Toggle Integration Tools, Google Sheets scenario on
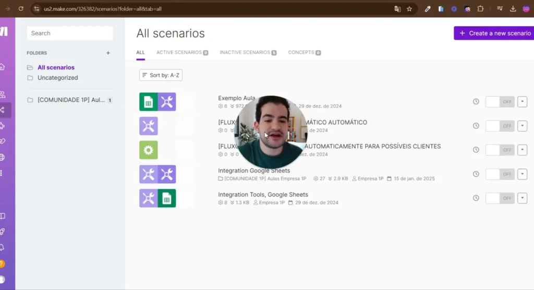 [x=500, y=198]
